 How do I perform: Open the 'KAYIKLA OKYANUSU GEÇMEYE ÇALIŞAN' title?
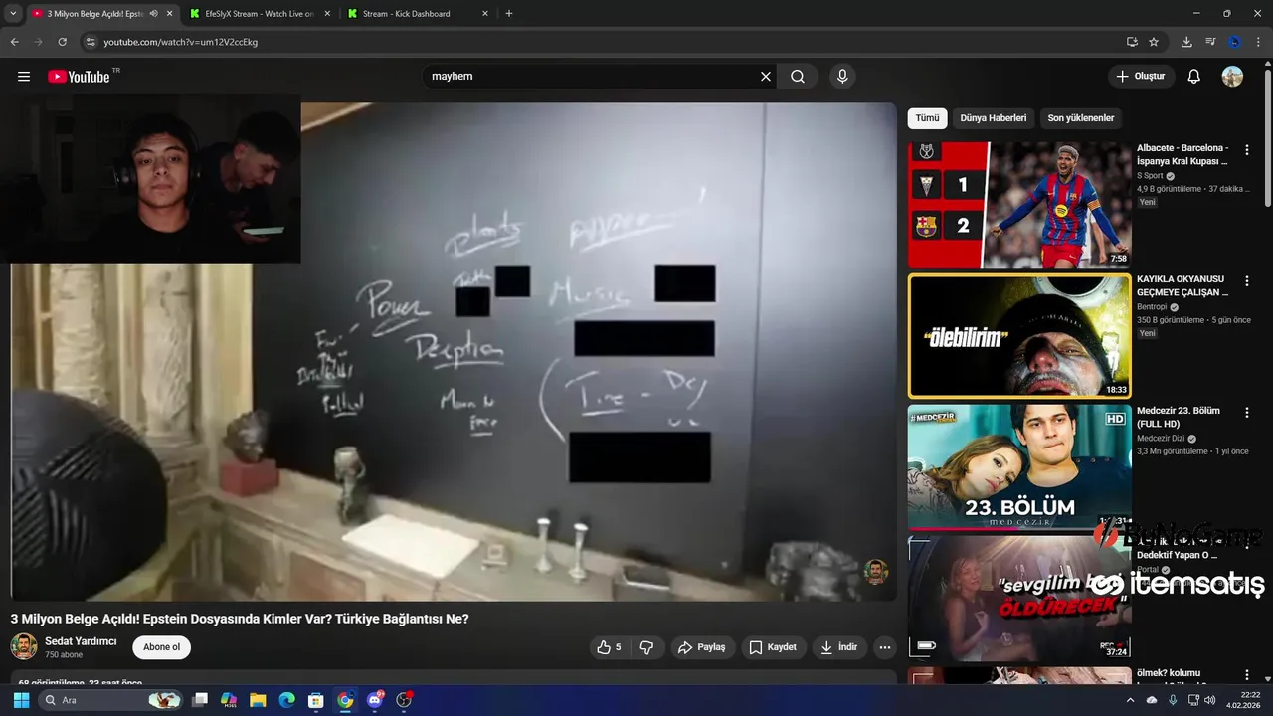coord(1182,286)
